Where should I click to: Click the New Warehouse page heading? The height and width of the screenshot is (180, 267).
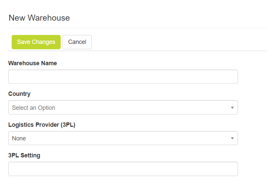coord(39,18)
